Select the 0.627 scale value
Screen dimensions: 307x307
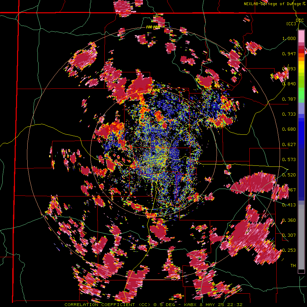[289, 145]
